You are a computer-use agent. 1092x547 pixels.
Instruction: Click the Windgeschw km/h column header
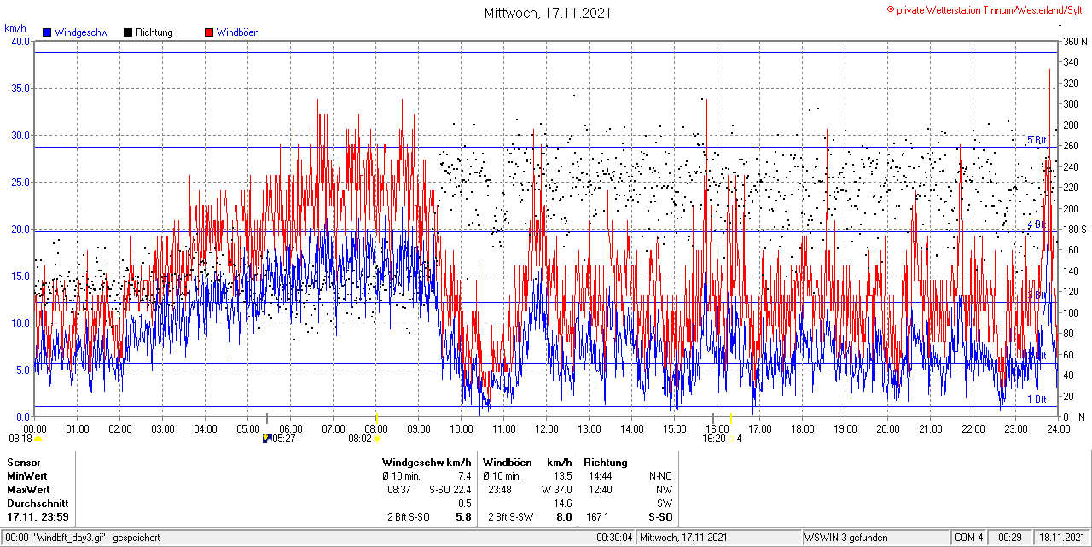(x=427, y=462)
